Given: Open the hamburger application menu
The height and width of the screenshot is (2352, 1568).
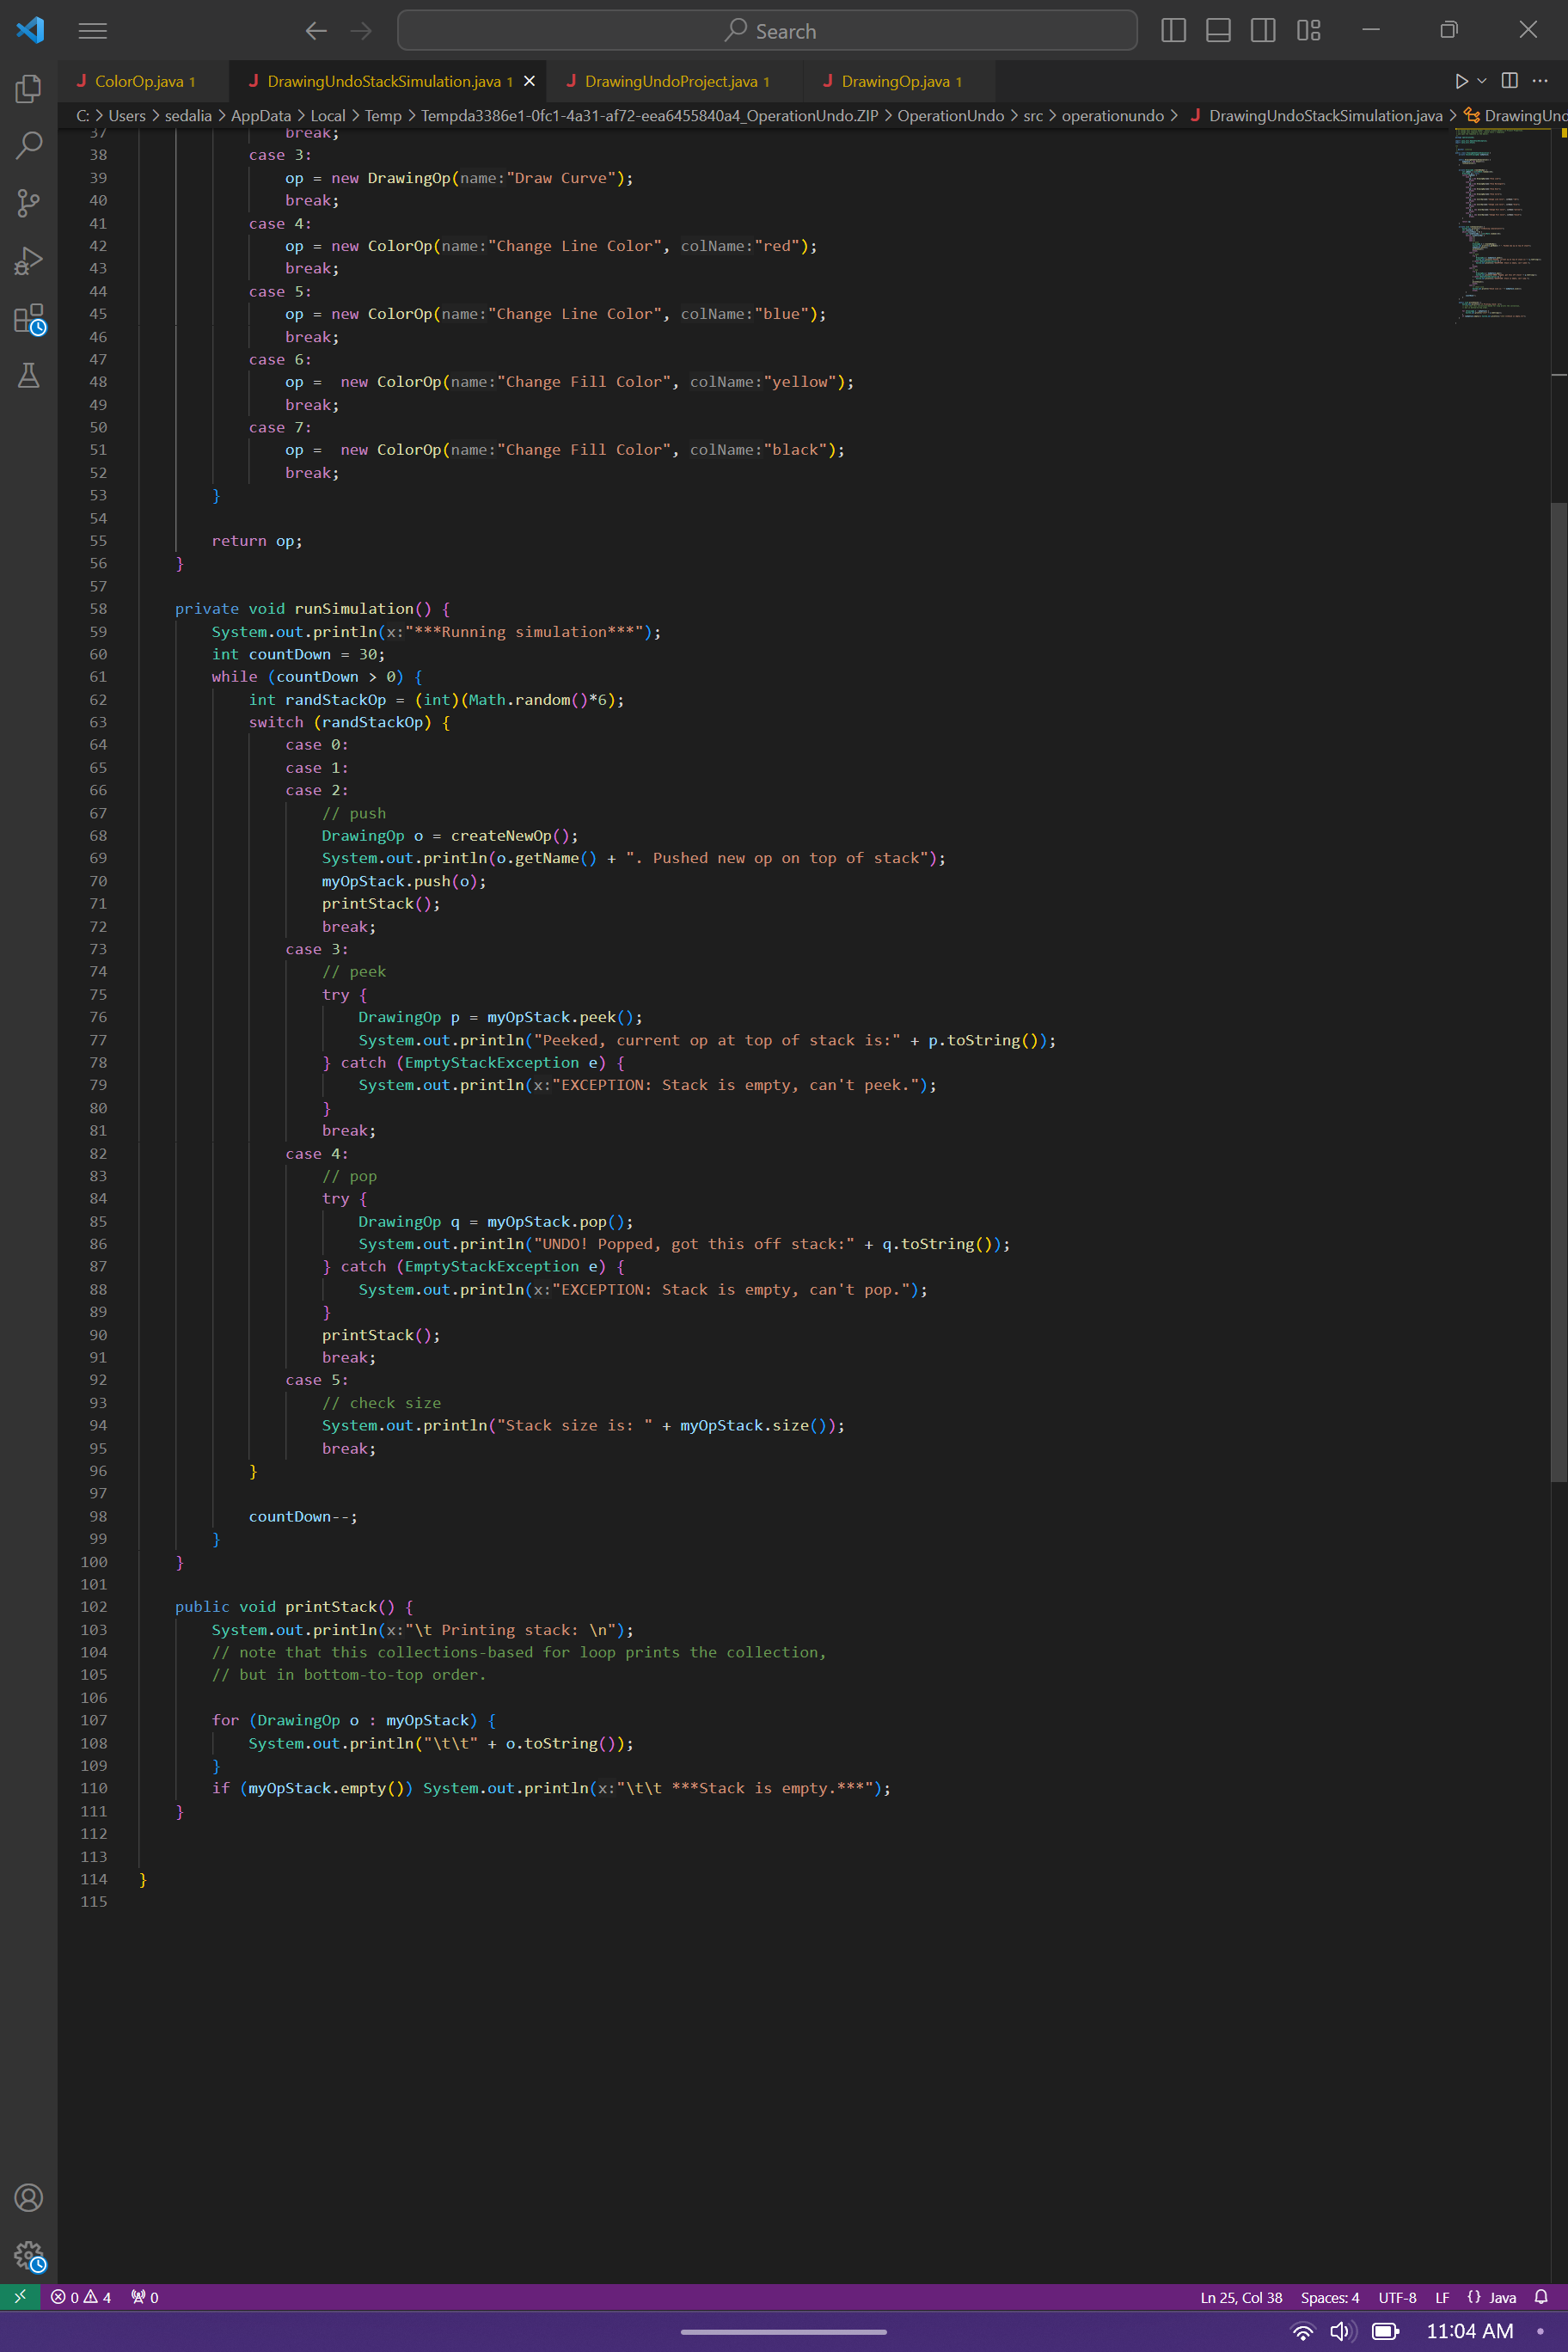Looking at the screenshot, I should click(x=93, y=30).
